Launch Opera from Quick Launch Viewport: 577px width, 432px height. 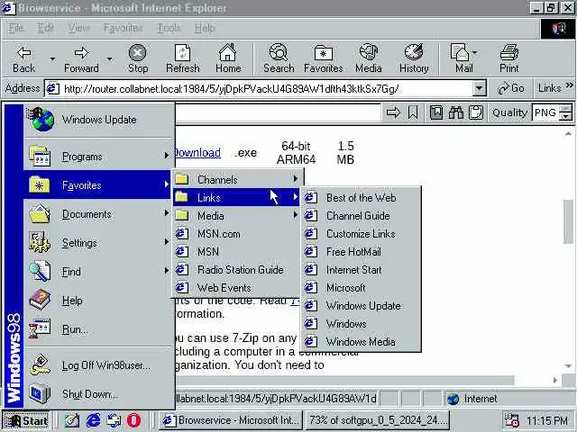[133, 420]
